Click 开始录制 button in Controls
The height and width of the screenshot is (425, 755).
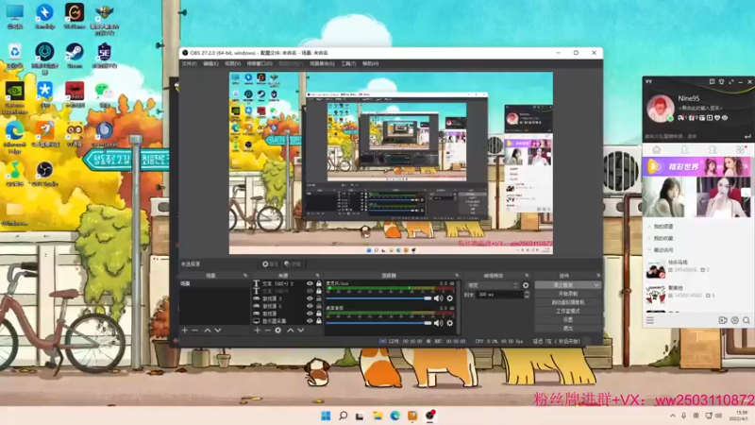tap(568, 294)
